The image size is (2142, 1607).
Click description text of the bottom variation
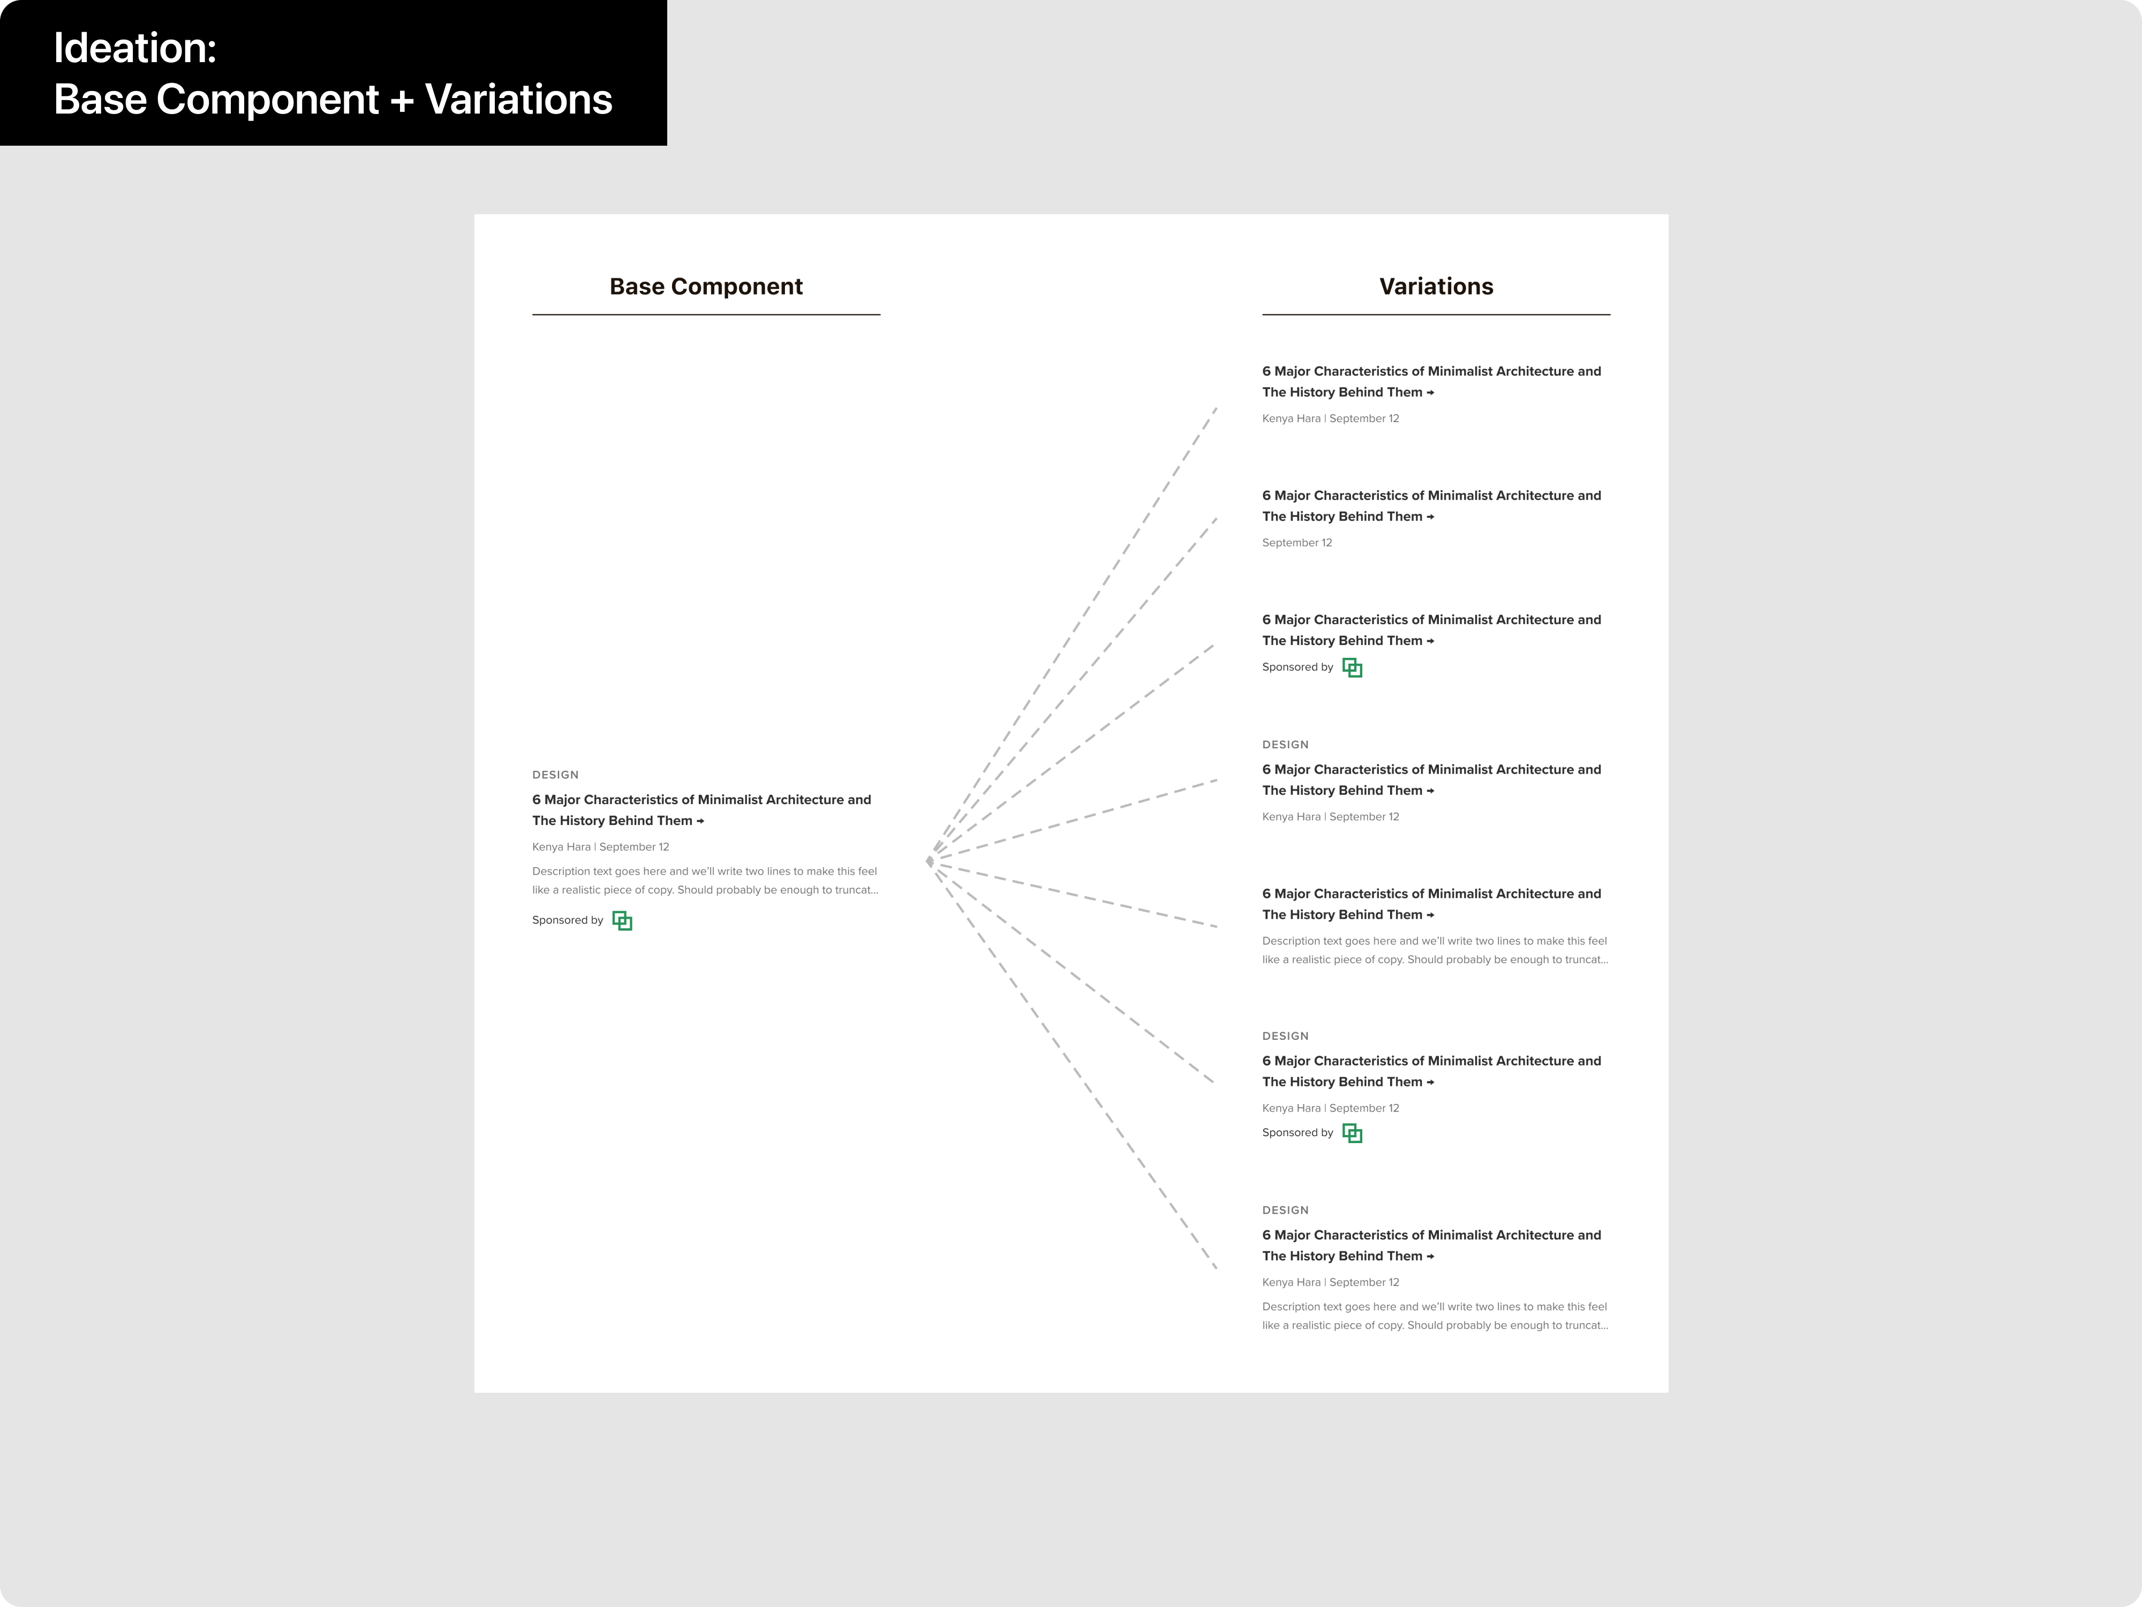click(1435, 1316)
